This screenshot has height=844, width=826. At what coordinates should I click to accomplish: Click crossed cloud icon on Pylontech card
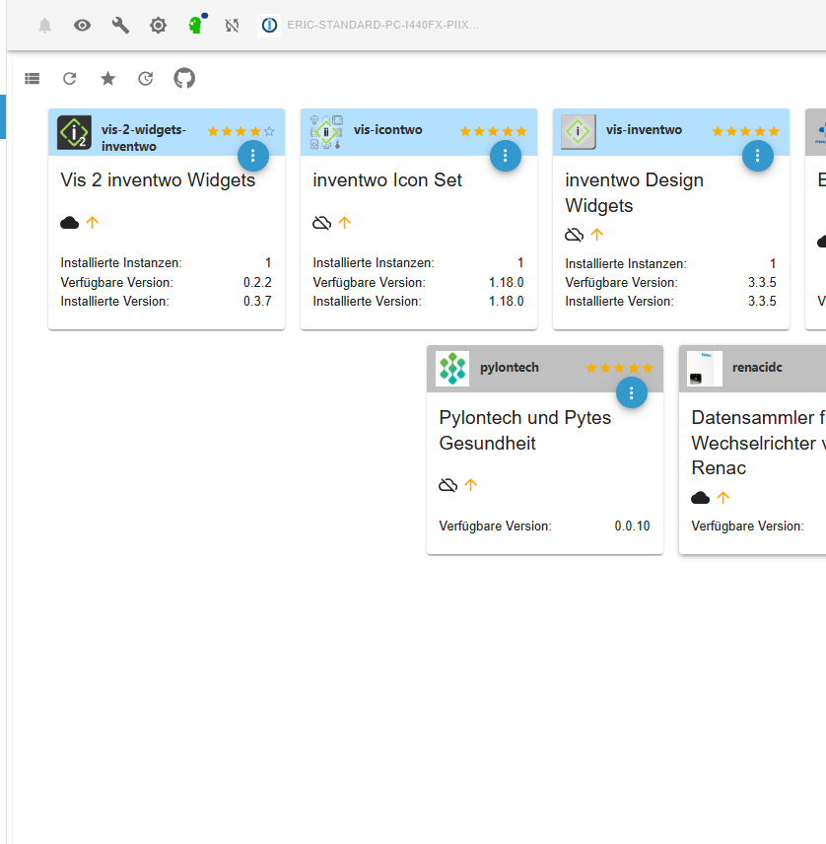click(x=448, y=485)
